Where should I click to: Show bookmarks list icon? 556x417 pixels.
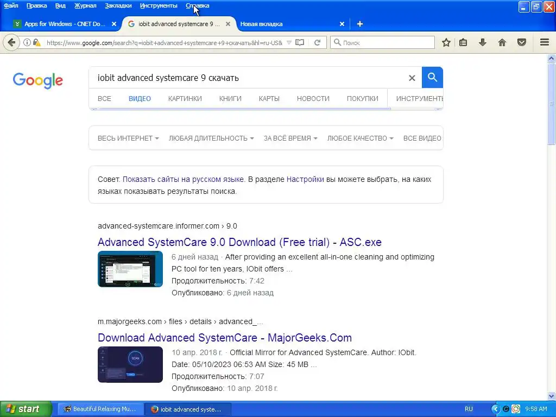(x=463, y=42)
